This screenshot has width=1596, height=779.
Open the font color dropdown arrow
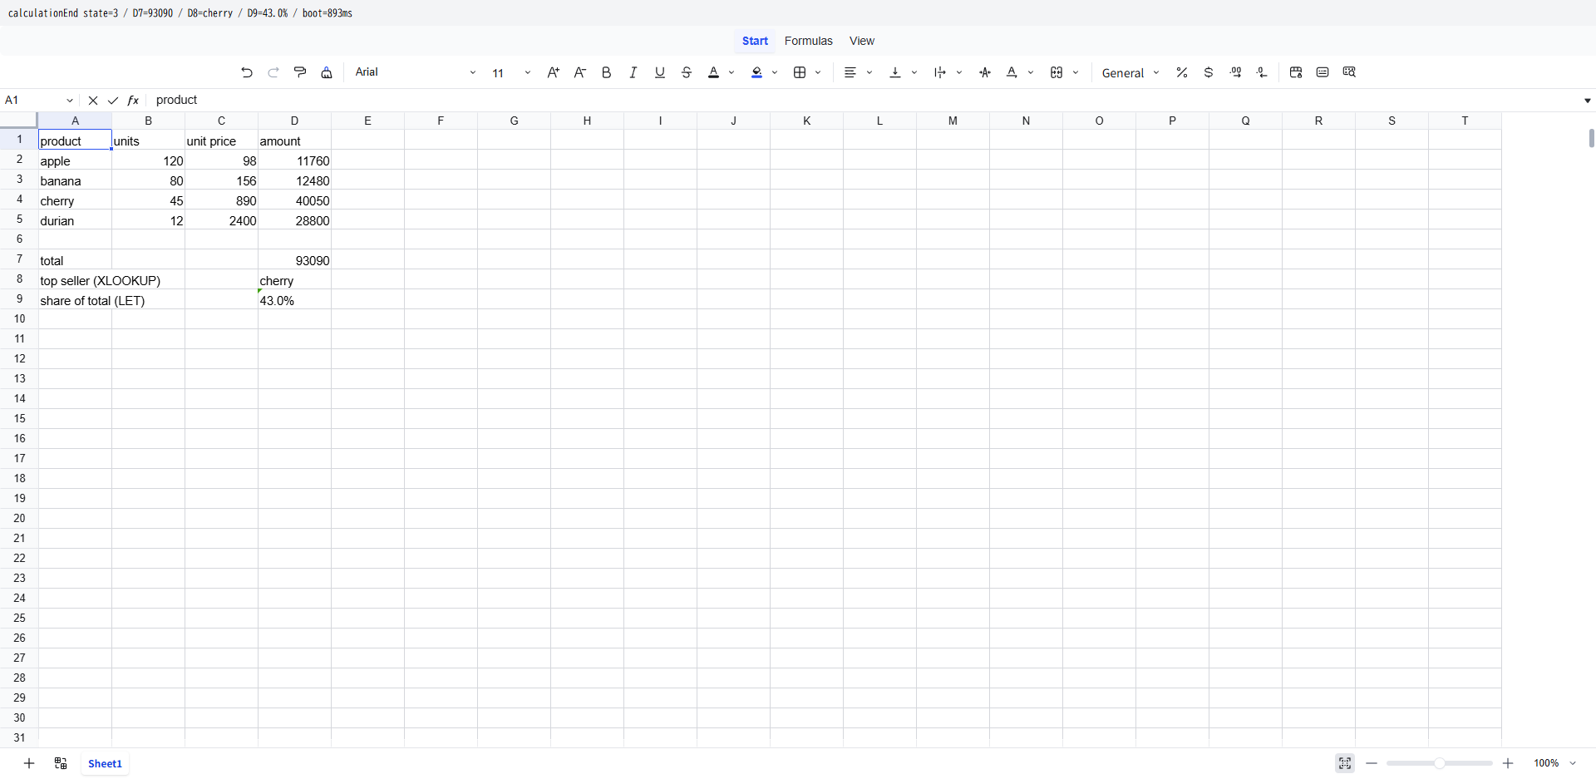(731, 72)
